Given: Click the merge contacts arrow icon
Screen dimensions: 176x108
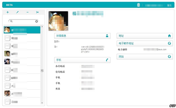Looking at the screenshot, I should pos(37,12).
